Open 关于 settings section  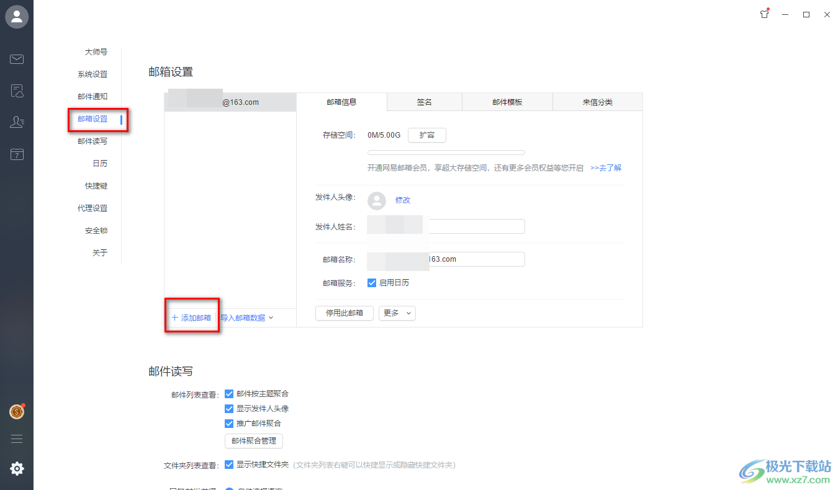pos(100,253)
